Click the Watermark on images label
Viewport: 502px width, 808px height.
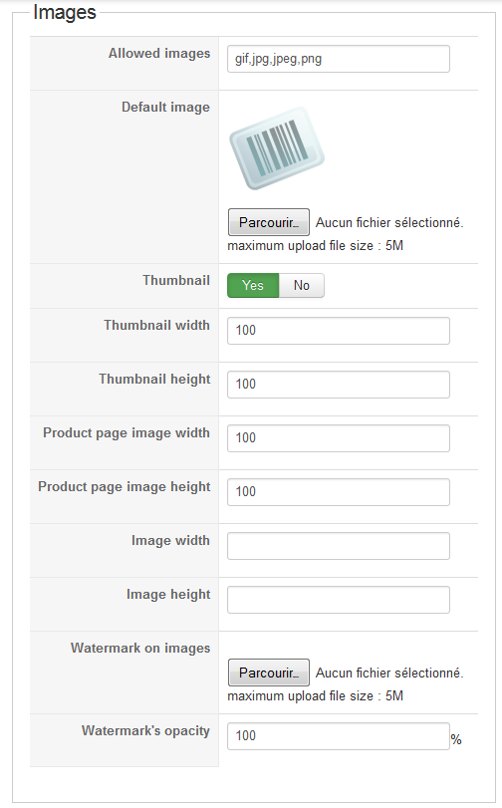click(x=140, y=649)
